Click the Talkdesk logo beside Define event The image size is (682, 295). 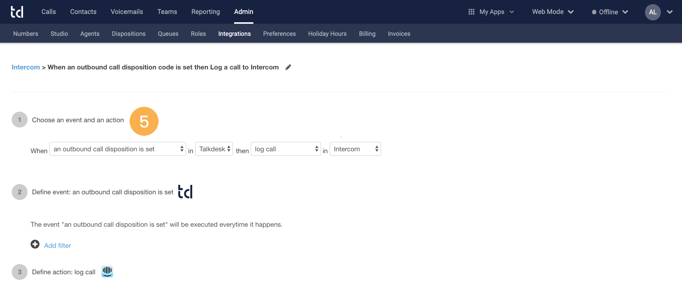click(185, 192)
